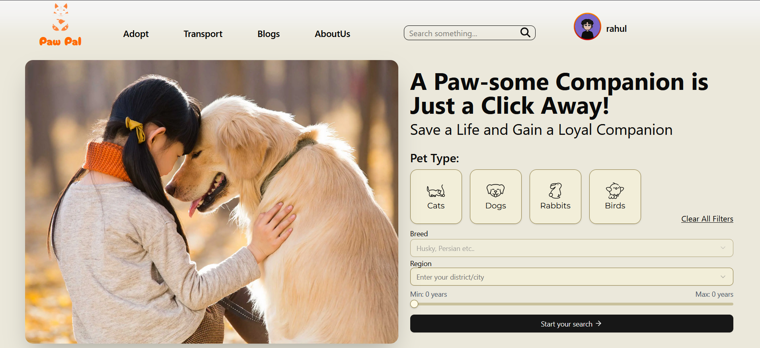
Task: Select the Cats pet type card
Action: coord(436,196)
